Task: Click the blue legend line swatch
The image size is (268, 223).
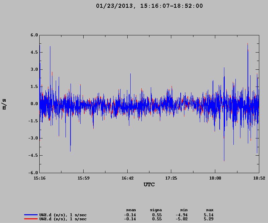Action: [x=31, y=215]
